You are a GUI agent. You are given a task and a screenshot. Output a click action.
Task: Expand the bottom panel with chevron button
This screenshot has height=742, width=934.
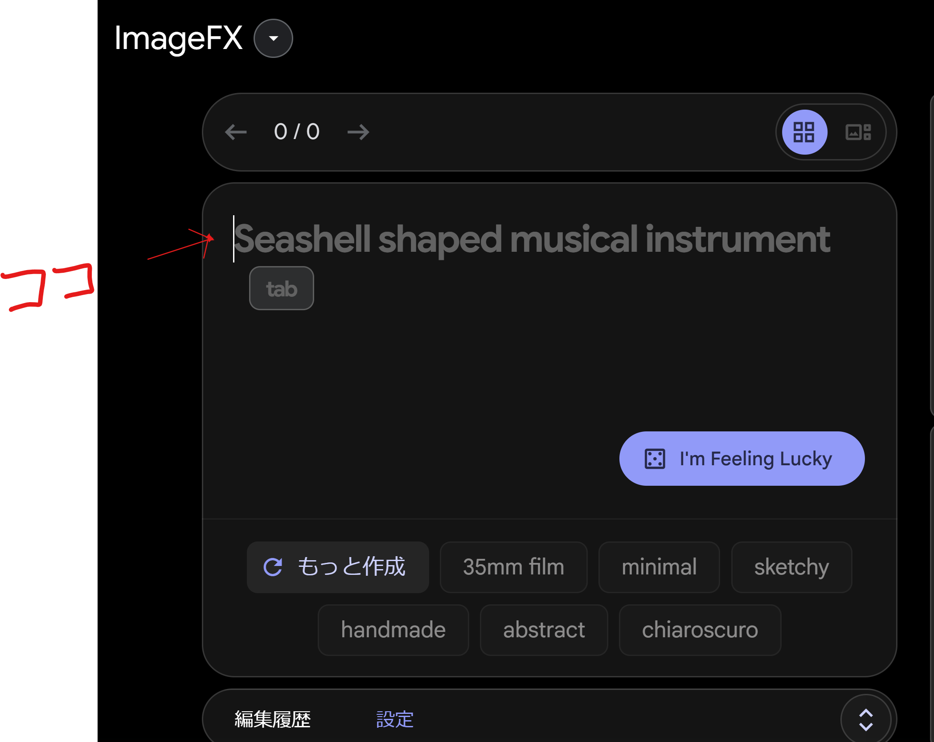click(865, 719)
